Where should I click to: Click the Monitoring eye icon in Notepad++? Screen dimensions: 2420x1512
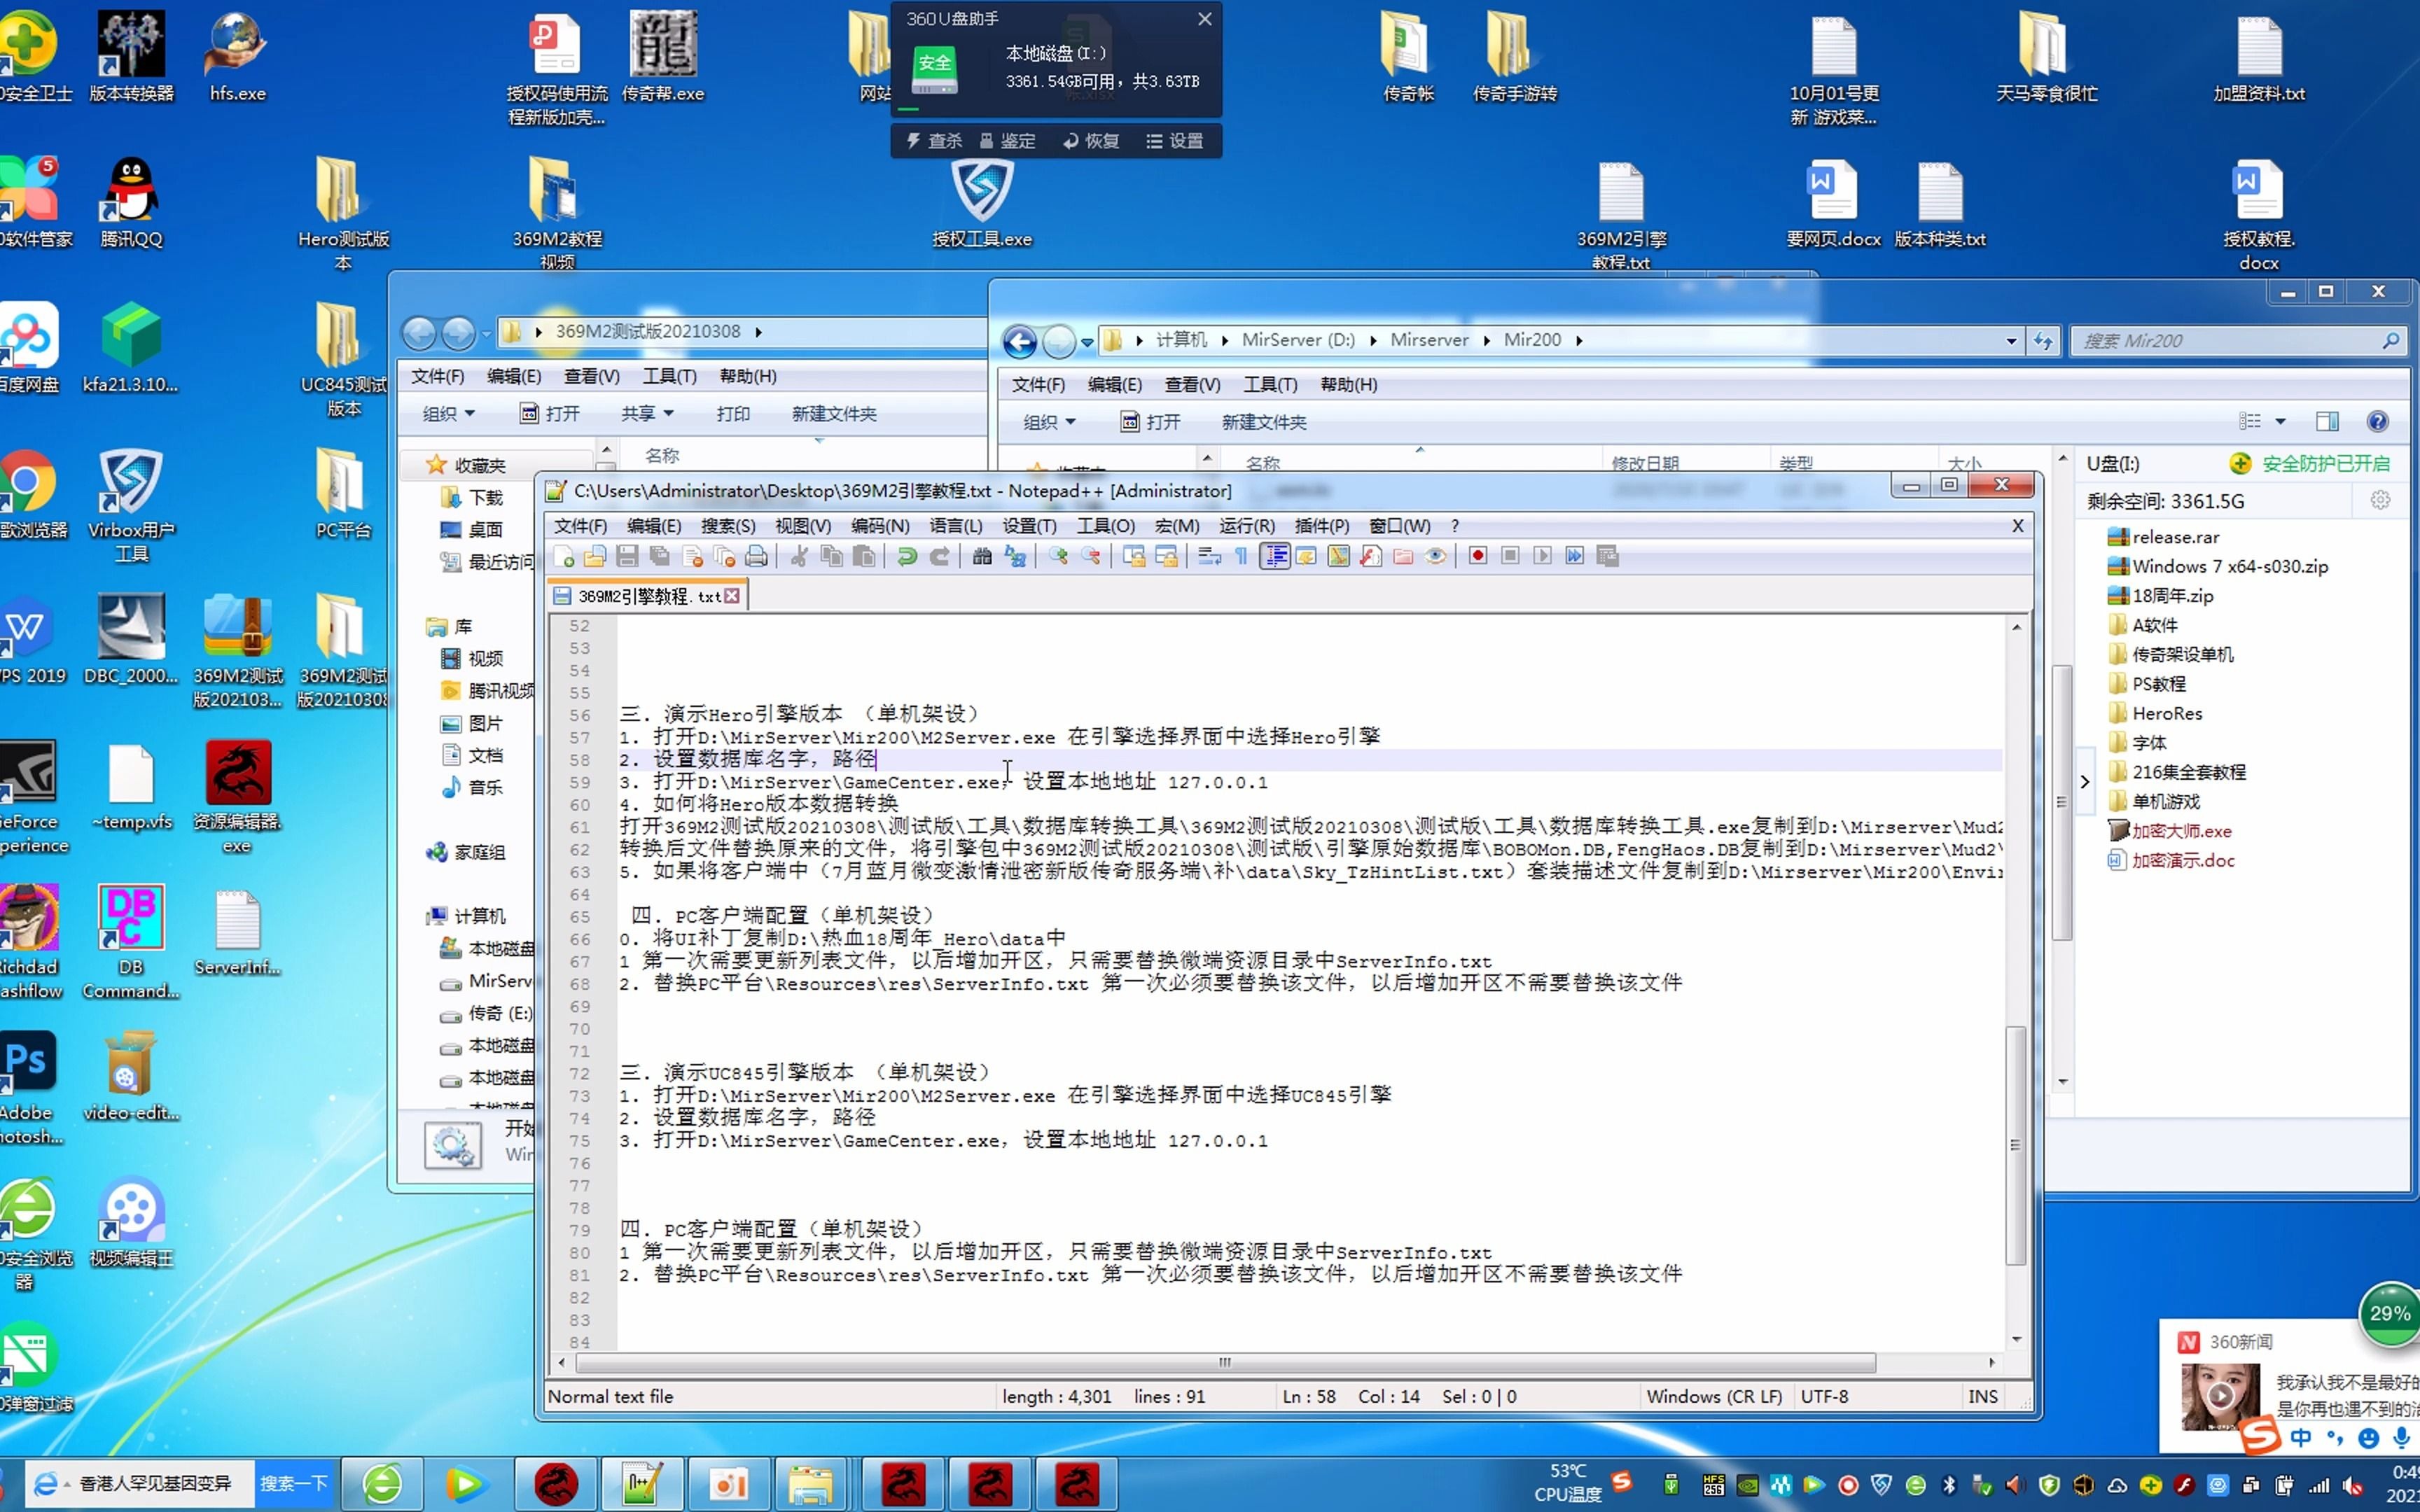click(1436, 556)
